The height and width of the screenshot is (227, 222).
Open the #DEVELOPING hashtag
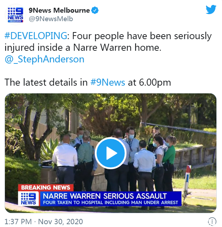pyautogui.click(x=36, y=36)
